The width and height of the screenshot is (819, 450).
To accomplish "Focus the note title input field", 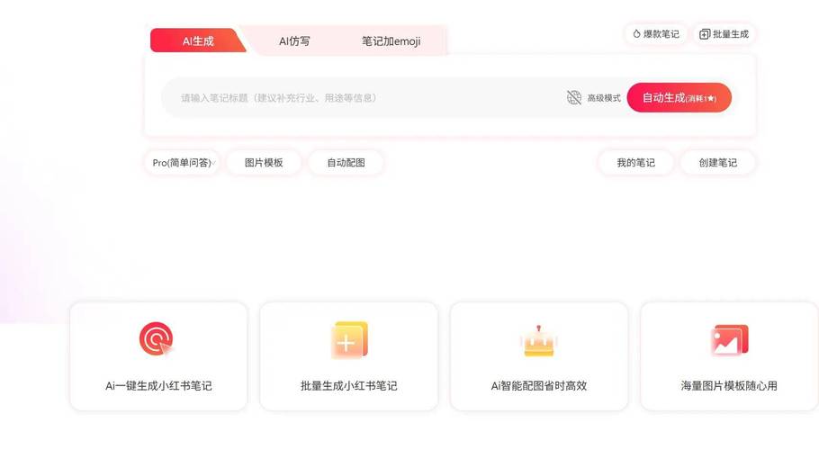I will pyautogui.click(x=363, y=97).
